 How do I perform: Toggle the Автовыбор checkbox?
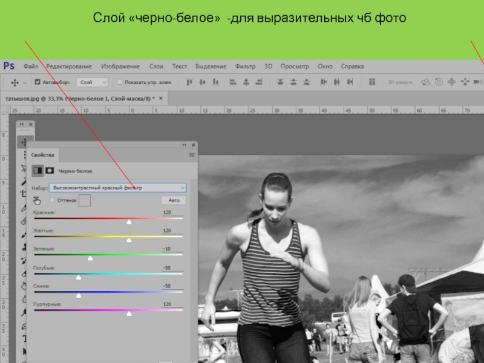click(38, 82)
